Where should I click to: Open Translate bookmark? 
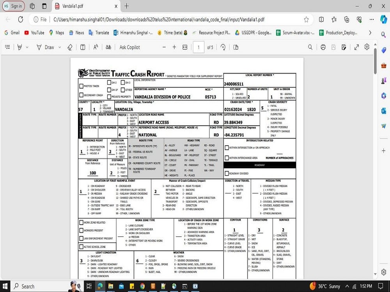click(x=99, y=33)
